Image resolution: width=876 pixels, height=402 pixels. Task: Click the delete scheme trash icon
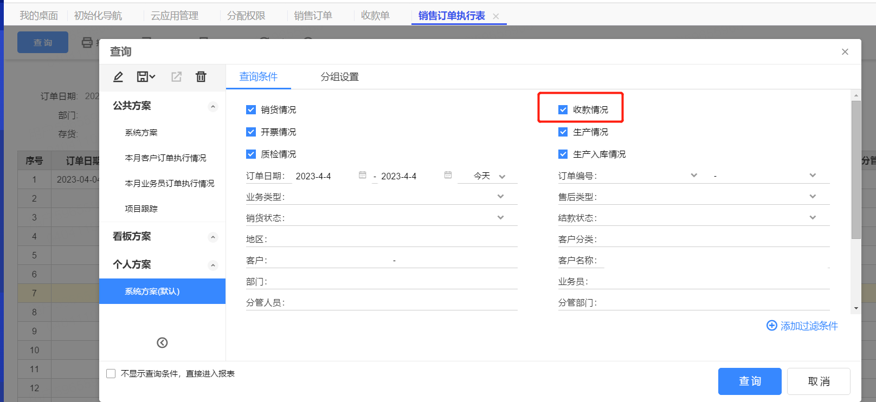[x=201, y=77]
